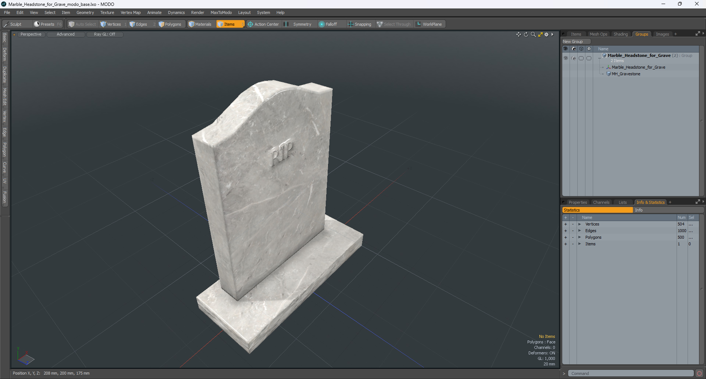Click the MH_Gravestone mesh icon
The height and width of the screenshot is (379, 706).
point(609,74)
